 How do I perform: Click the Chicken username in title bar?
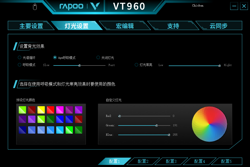[198, 5]
